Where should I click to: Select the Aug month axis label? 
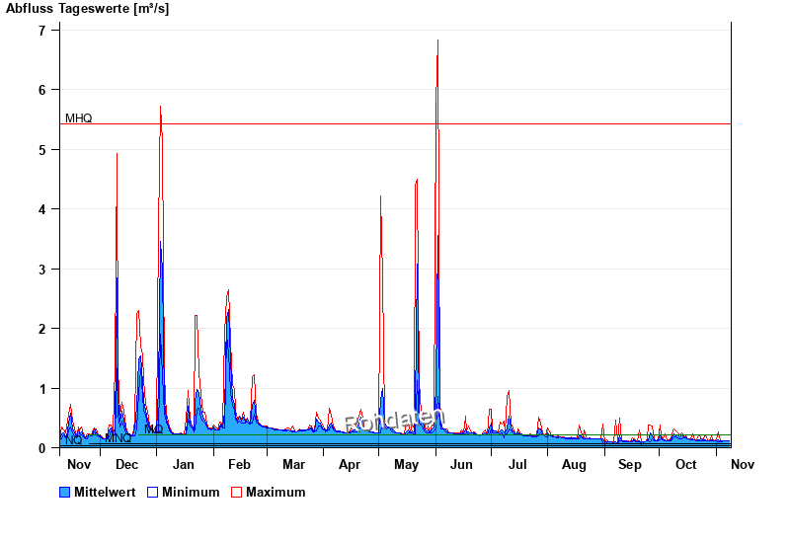click(x=574, y=464)
